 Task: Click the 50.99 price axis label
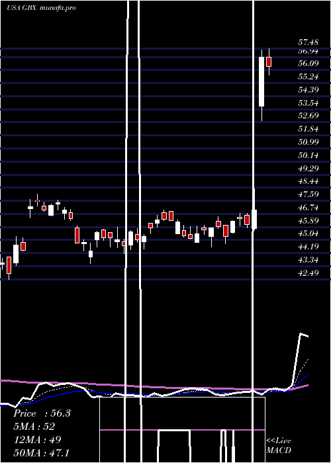[x=308, y=142]
